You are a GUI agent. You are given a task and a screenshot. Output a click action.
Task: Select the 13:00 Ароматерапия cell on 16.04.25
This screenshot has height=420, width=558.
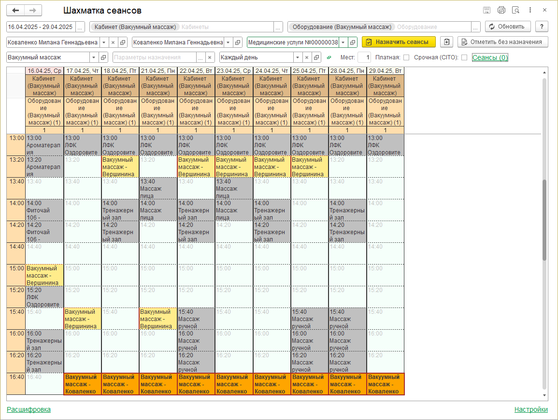[44, 145]
